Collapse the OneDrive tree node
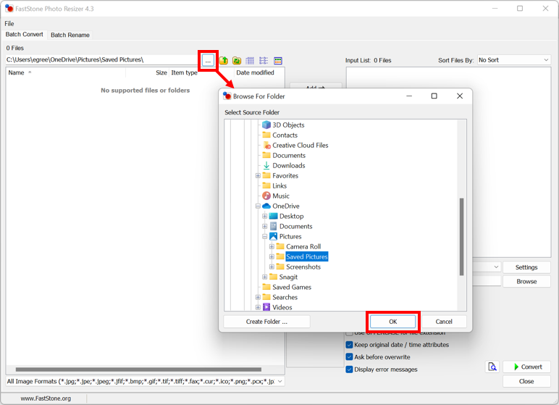 (258, 206)
